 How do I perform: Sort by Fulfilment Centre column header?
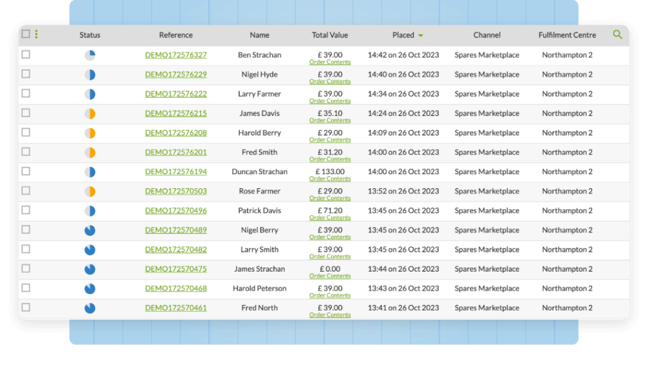(x=567, y=35)
